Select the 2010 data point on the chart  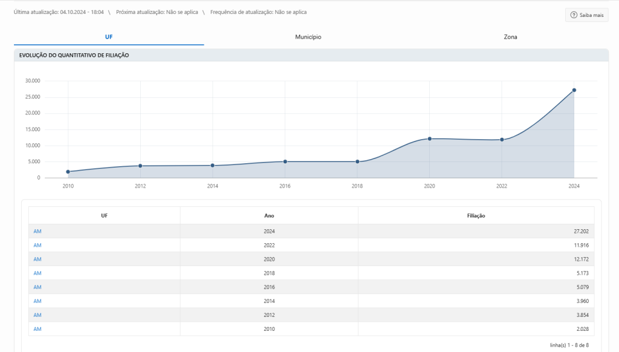[68, 172]
